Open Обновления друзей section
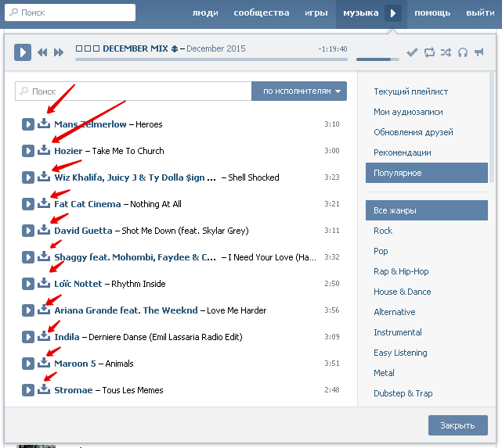The image size is (502, 448). (x=414, y=132)
